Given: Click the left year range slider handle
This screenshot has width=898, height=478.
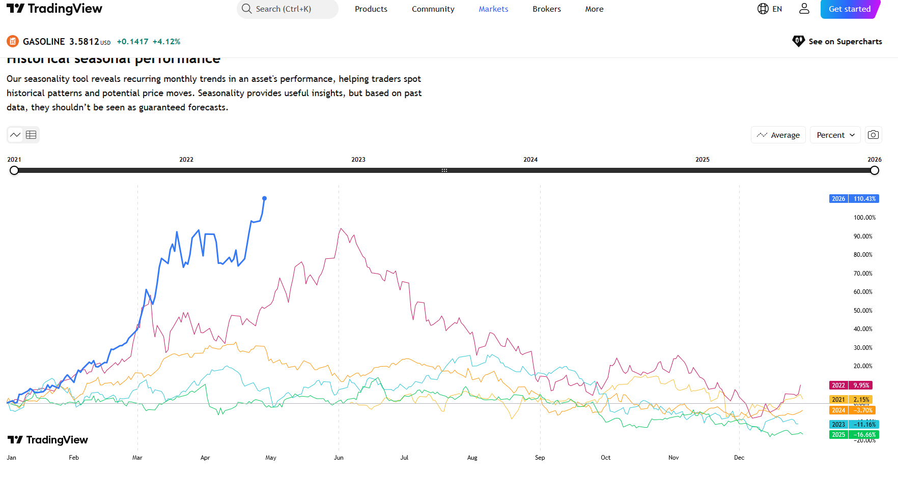Looking at the screenshot, I should coord(14,170).
